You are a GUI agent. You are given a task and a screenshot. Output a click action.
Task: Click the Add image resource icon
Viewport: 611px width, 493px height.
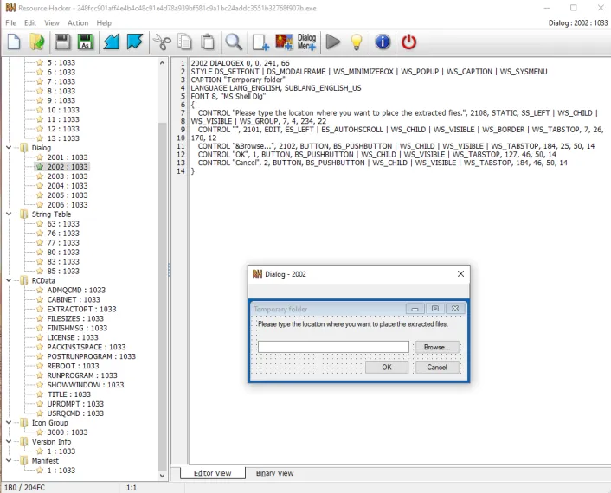[284, 42]
